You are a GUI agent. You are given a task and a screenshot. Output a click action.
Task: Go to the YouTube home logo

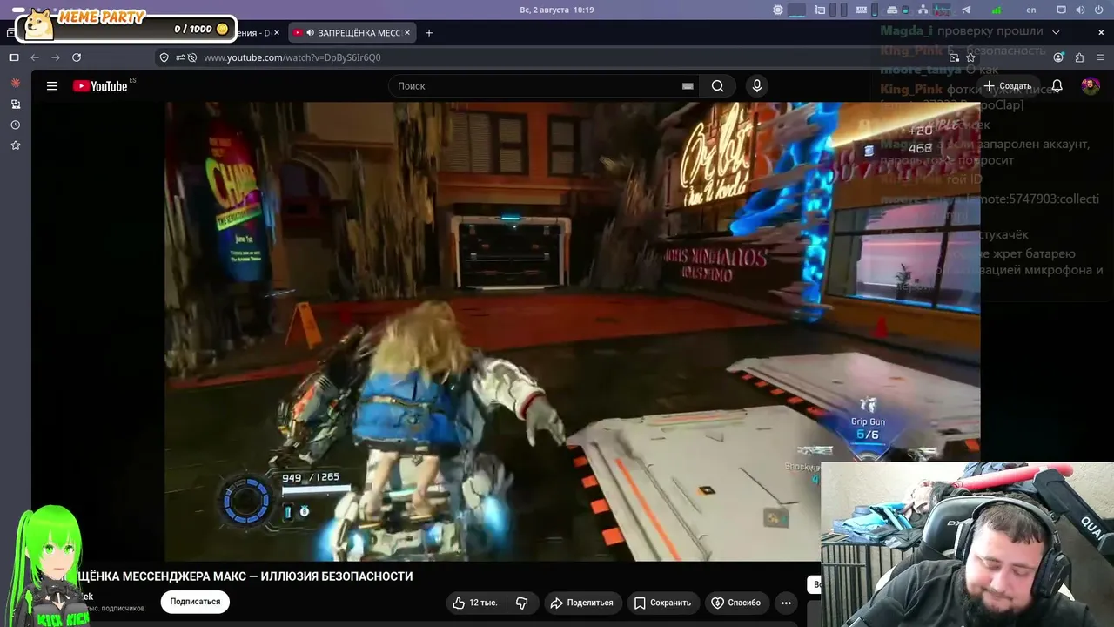click(100, 86)
